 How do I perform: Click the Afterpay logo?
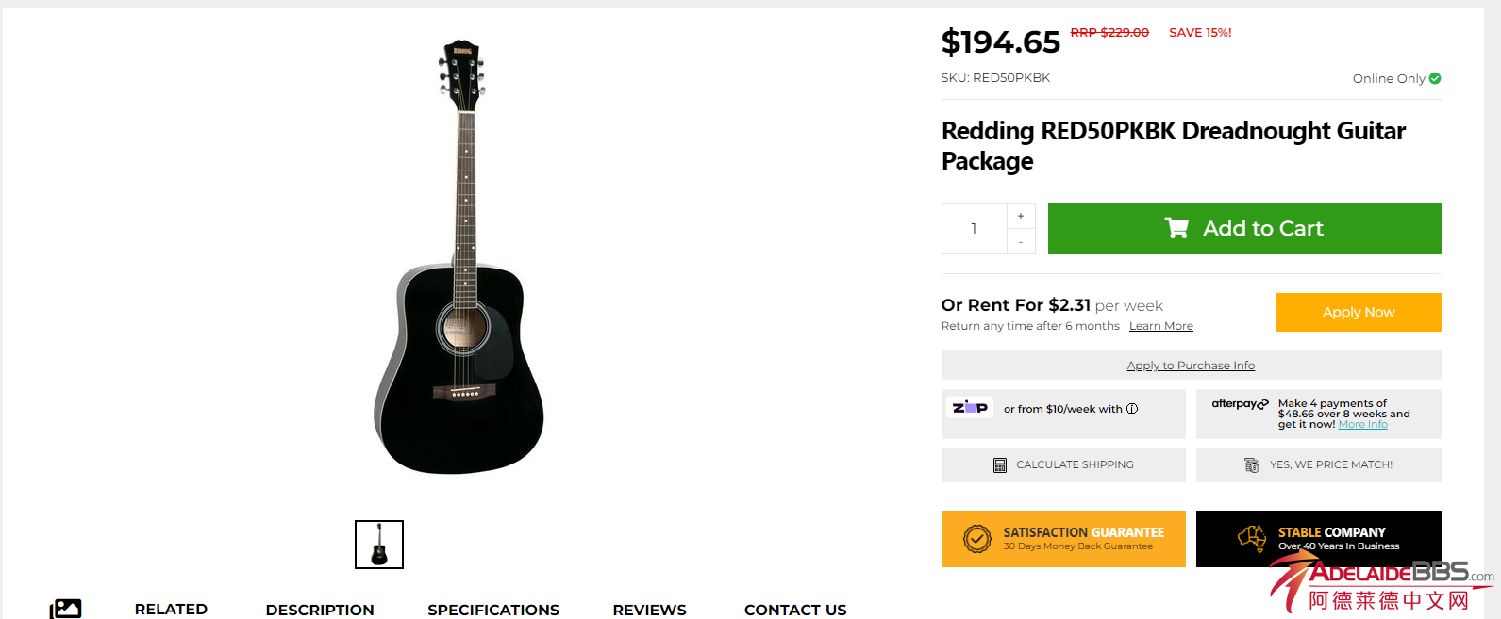coord(1240,404)
